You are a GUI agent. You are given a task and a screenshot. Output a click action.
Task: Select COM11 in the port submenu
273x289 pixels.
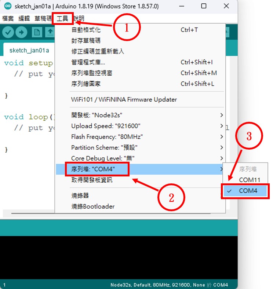pos(245,180)
